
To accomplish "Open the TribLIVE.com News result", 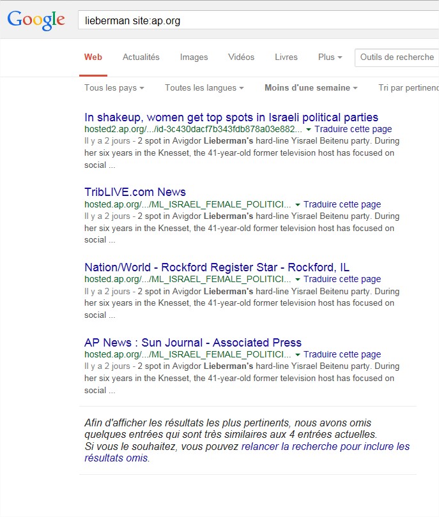I will pyautogui.click(x=135, y=192).
